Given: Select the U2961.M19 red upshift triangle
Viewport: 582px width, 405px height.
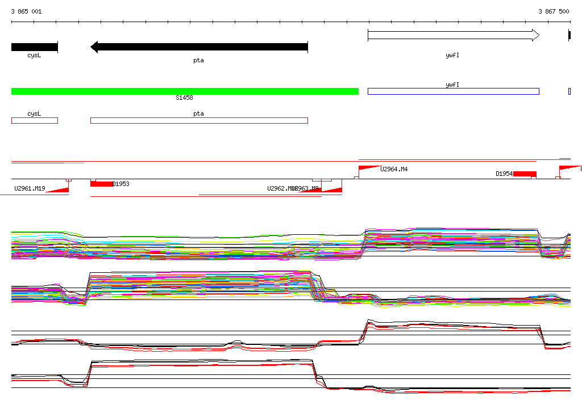Looking at the screenshot, I should coord(57,189).
